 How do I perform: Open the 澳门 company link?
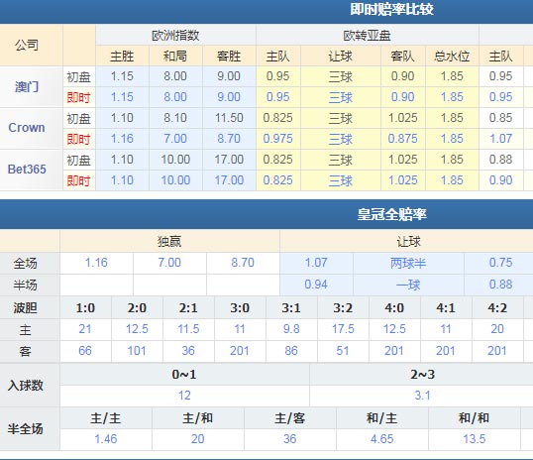click(27, 87)
